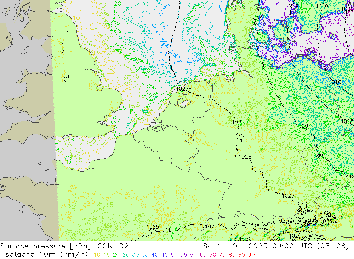Screen dimensions: 354x259
Task: Click the '60' value in the isotach legend
Action: (194, 255)
